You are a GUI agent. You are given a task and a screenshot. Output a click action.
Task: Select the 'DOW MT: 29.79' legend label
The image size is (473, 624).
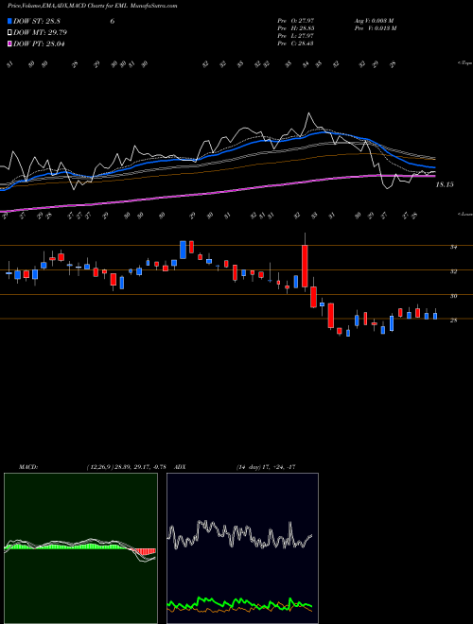point(40,32)
